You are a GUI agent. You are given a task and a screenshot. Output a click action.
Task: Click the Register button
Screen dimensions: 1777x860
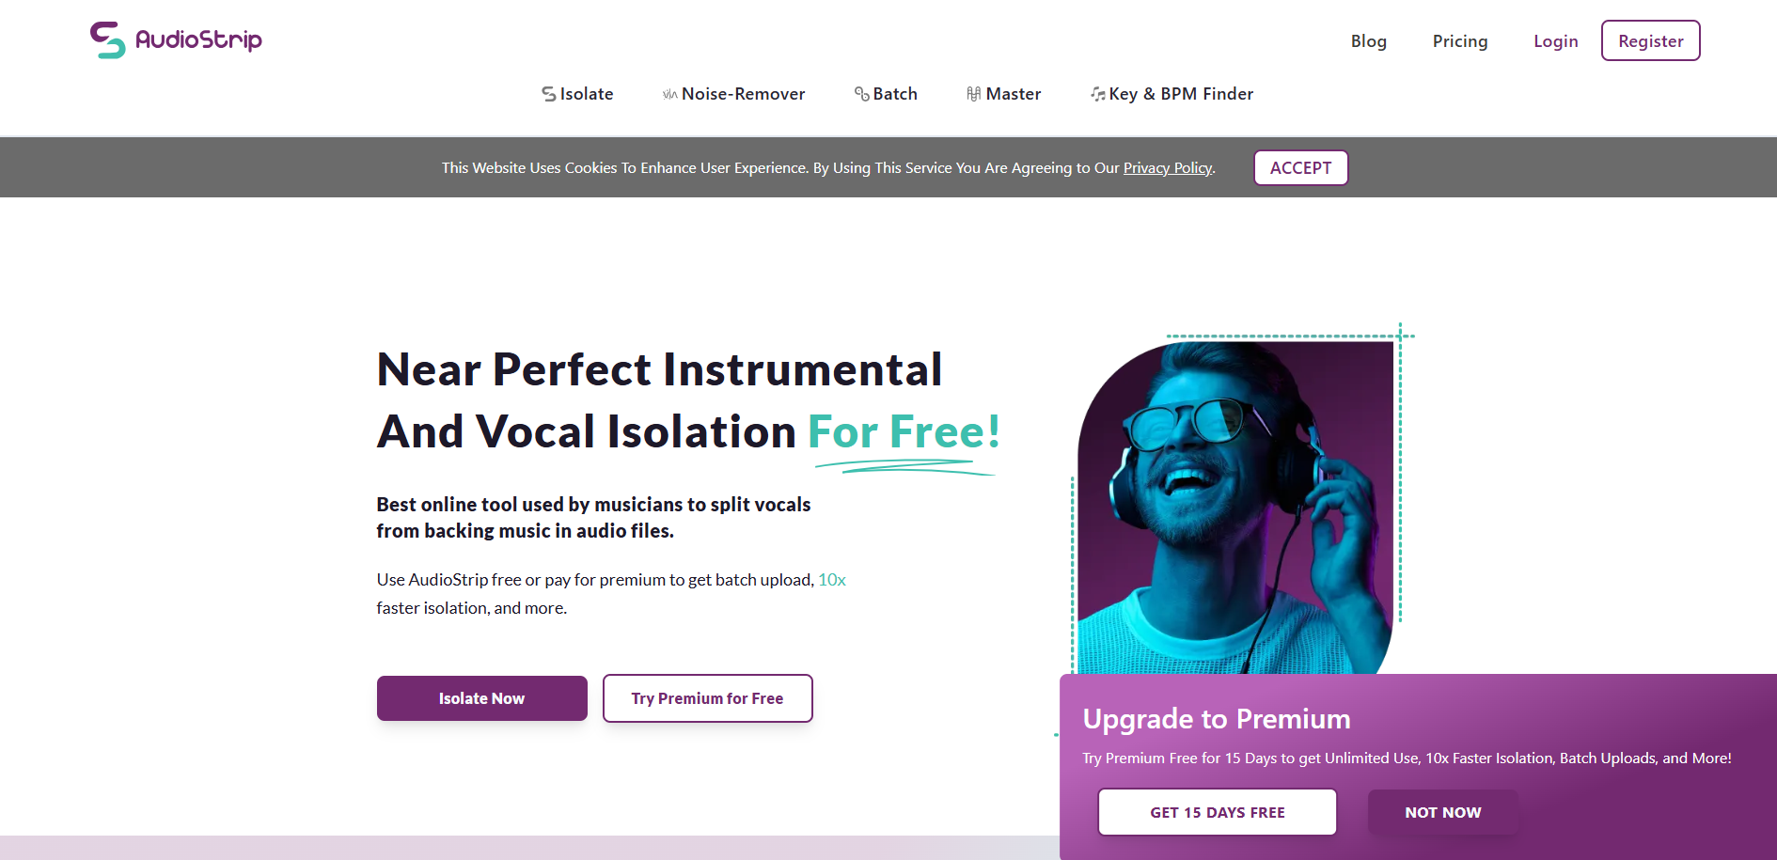click(x=1650, y=40)
